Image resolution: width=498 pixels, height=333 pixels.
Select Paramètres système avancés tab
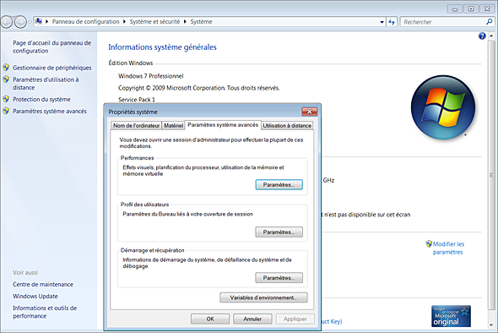pyautogui.click(x=223, y=125)
